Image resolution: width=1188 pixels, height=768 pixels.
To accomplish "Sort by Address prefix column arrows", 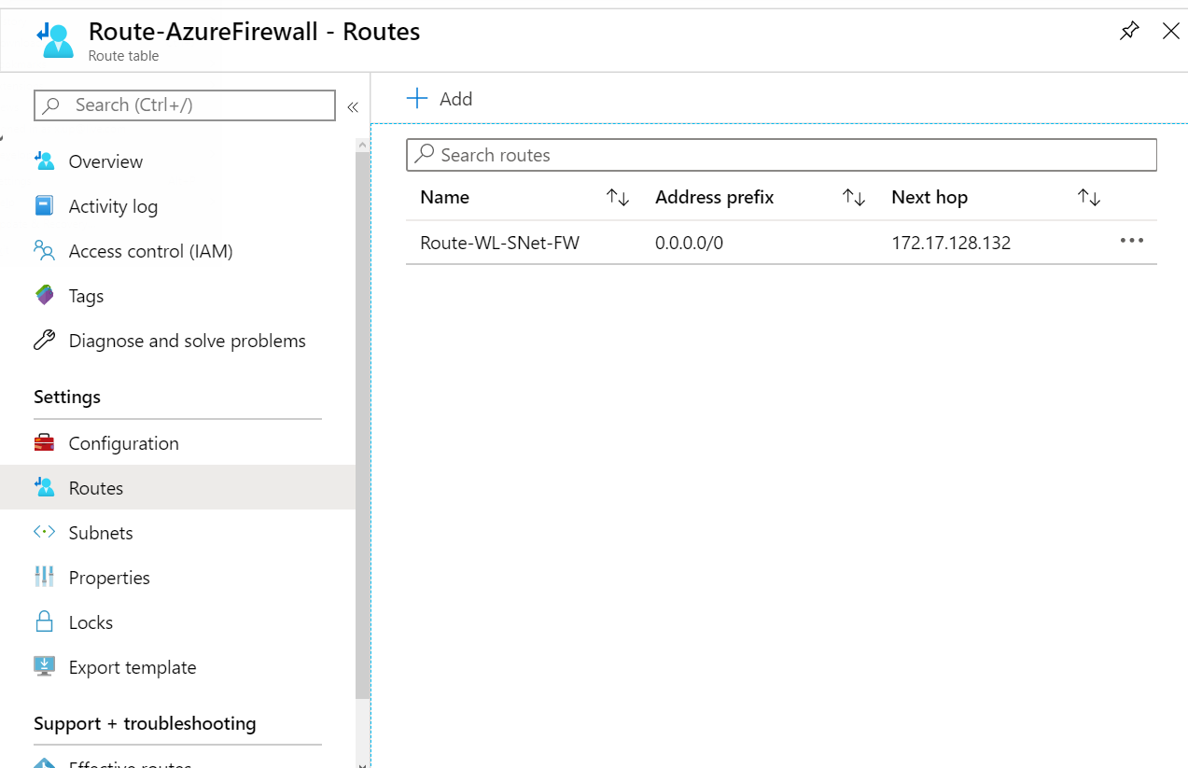I will (x=854, y=197).
